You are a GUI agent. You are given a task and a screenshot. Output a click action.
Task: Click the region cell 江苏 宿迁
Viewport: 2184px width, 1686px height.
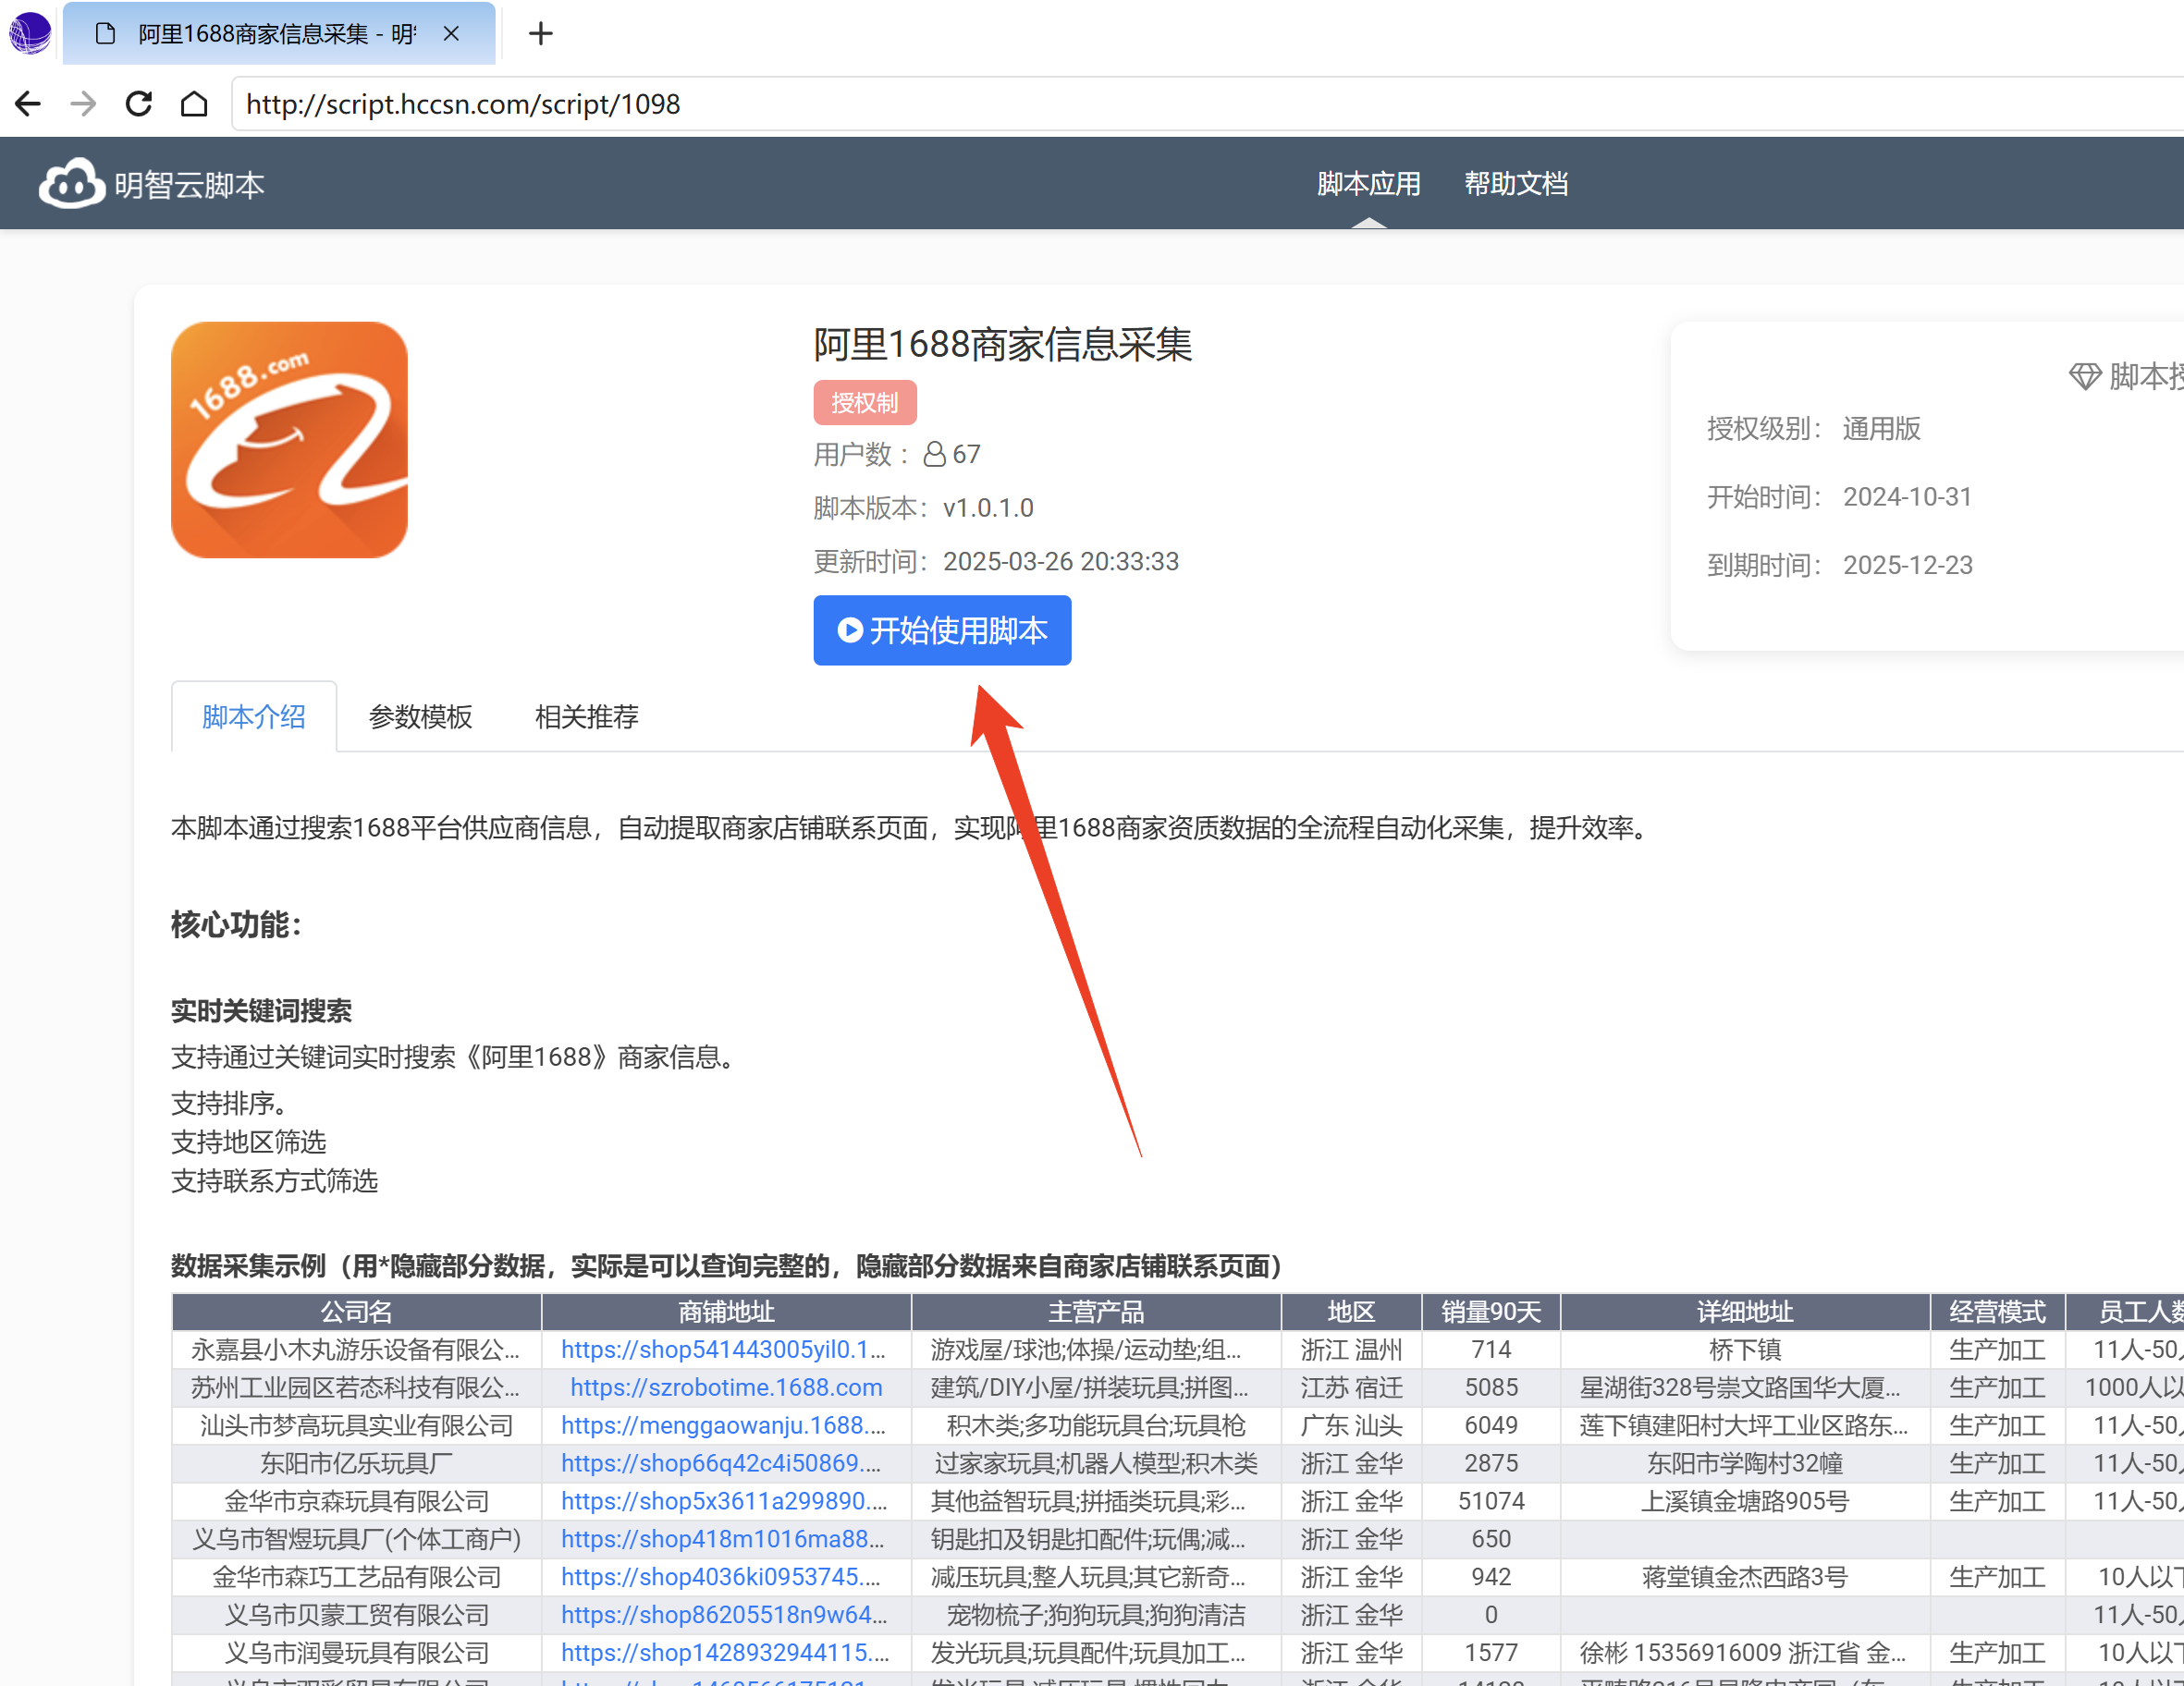point(1351,1387)
